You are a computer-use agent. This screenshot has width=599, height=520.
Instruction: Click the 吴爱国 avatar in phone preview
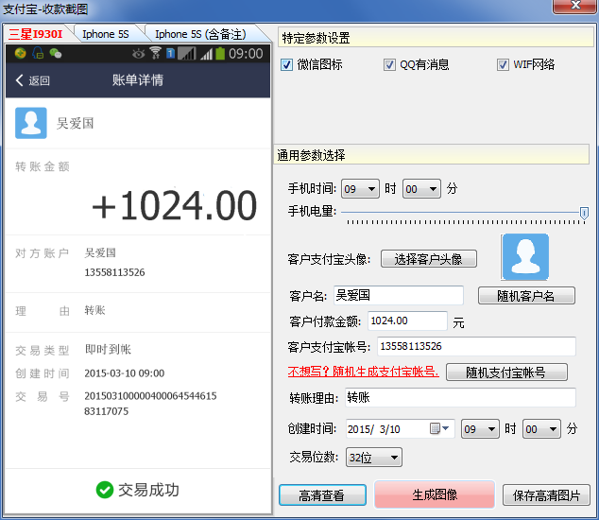click(31, 123)
